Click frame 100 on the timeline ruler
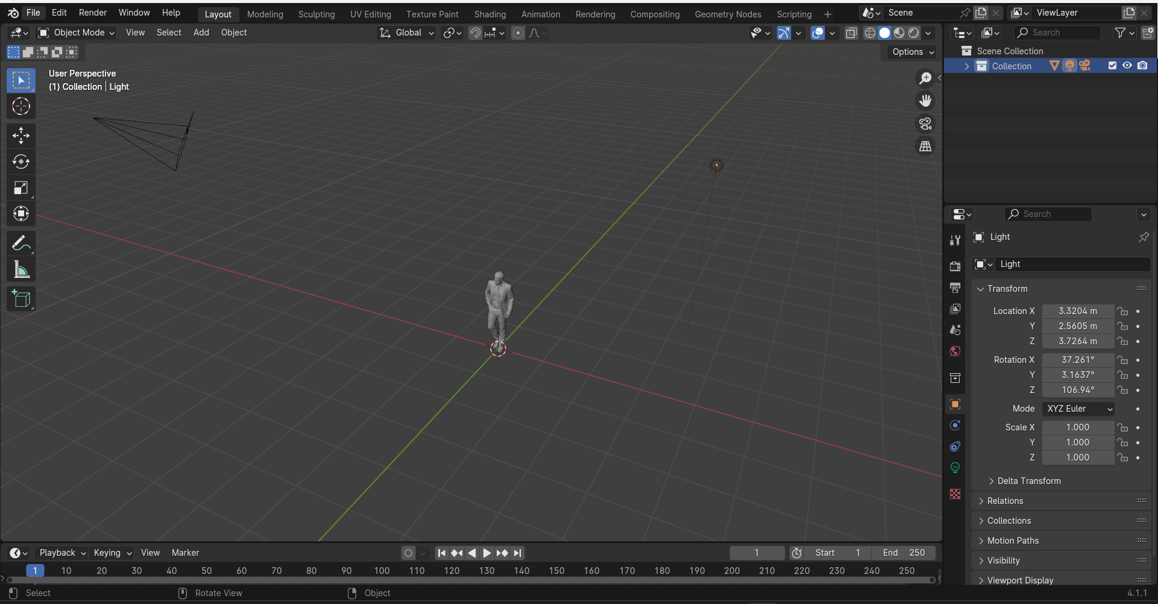The height and width of the screenshot is (604, 1158). 382,571
